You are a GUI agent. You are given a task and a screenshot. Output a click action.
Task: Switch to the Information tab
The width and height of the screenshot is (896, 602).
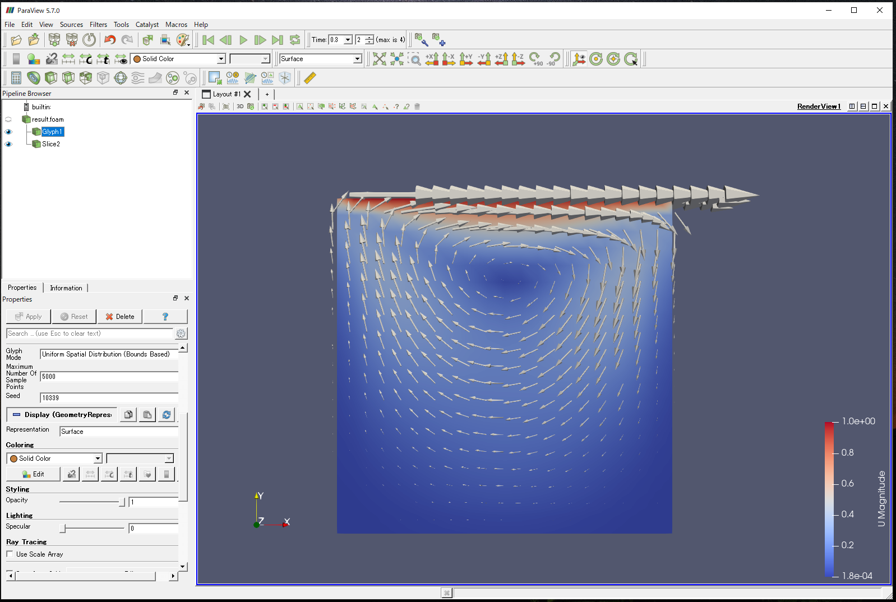[x=66, y=288]
